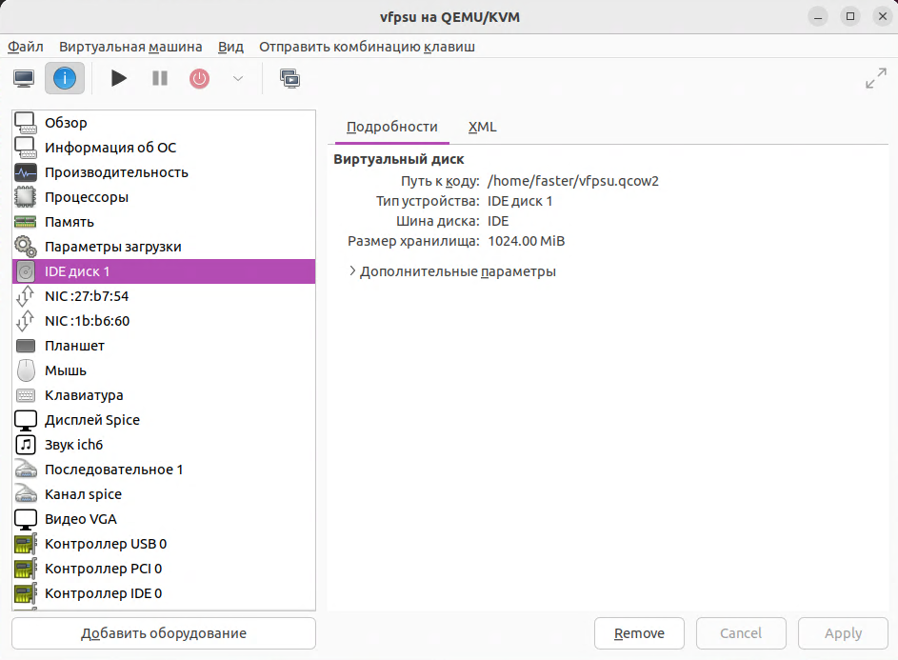
Task: Select Процессоры in the hardware list
Action: [86, 197]
